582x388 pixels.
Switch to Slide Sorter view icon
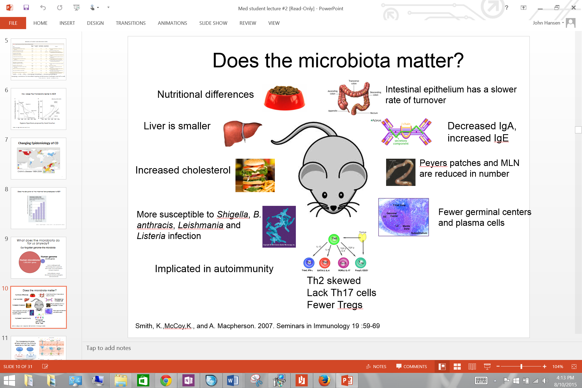457,366
